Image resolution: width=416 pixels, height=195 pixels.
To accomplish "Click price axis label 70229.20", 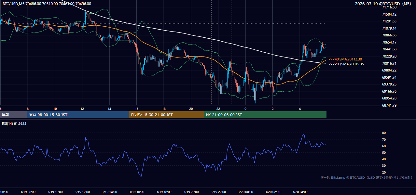I will pyautogui.click(x=389, y=56).
